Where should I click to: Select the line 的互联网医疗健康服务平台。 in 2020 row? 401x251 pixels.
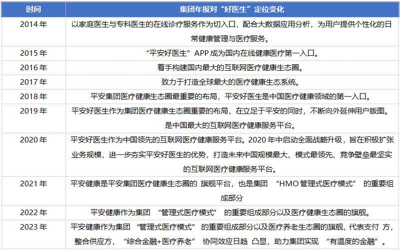pyautogui.click(x=230, y=169)
